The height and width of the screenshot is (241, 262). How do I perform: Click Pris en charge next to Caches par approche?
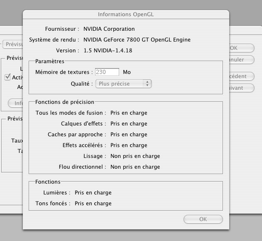(x=129, y=135)
